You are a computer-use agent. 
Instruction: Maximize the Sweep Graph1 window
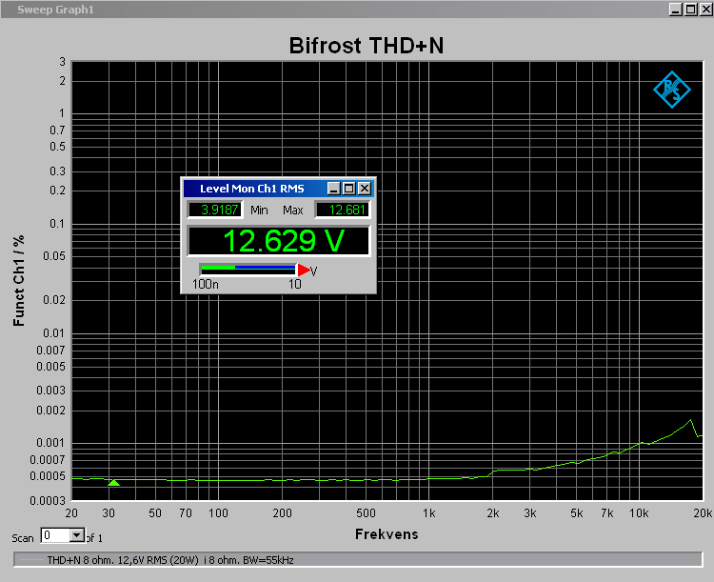click(691, 10)
